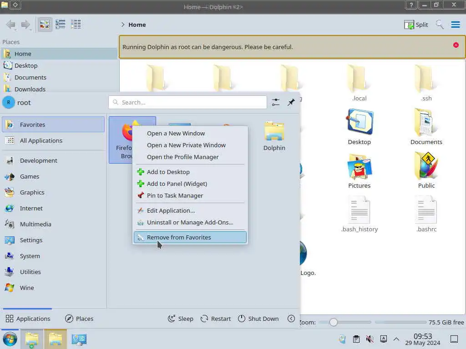Choose Open a New Window
This screenshot has width=466, height=349.
(190, 134)
